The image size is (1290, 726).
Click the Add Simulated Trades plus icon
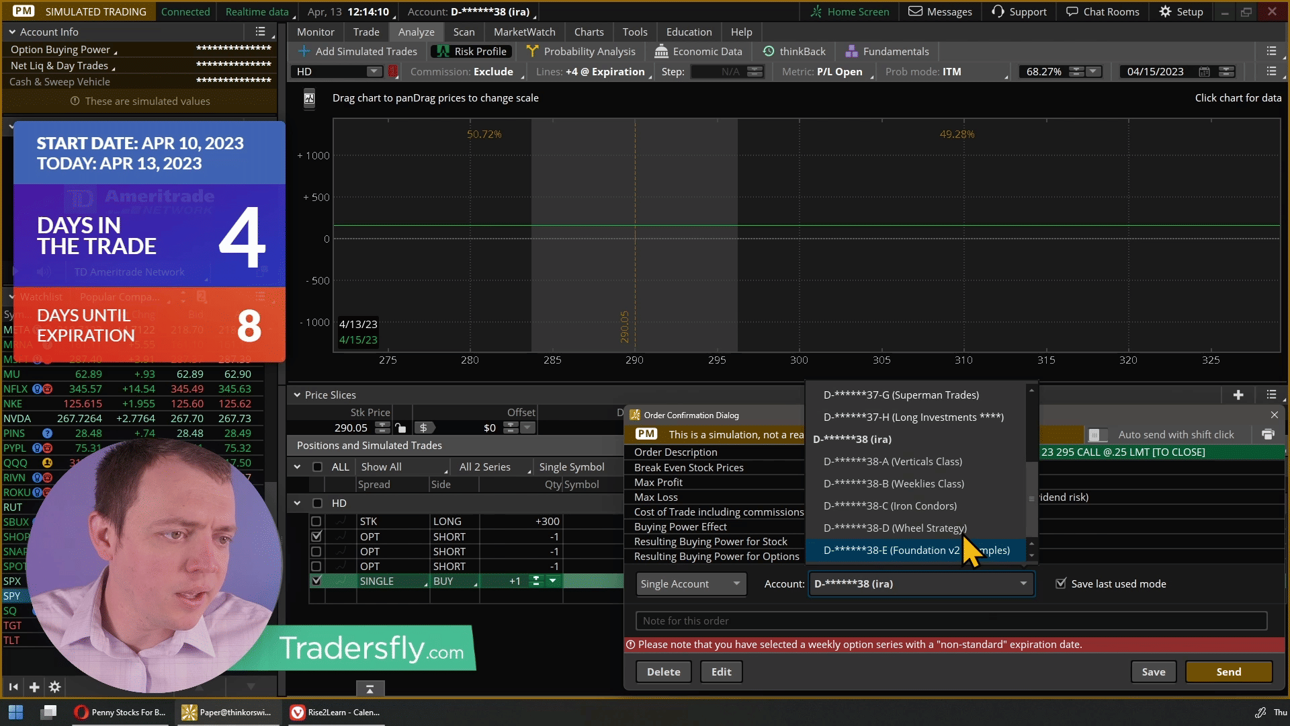pyautogui.click(x=304, y=51)
